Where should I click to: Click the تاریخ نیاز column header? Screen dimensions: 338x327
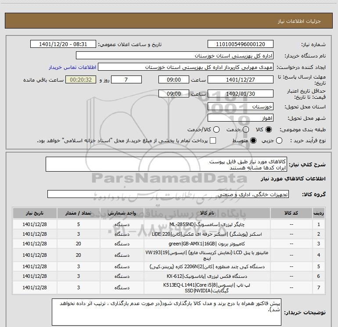(x=35, y=213)
